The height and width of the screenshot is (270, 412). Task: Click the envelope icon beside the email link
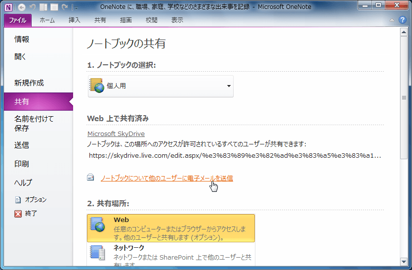tap(90, 178)
